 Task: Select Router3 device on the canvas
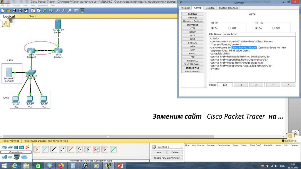click(31, 51)
